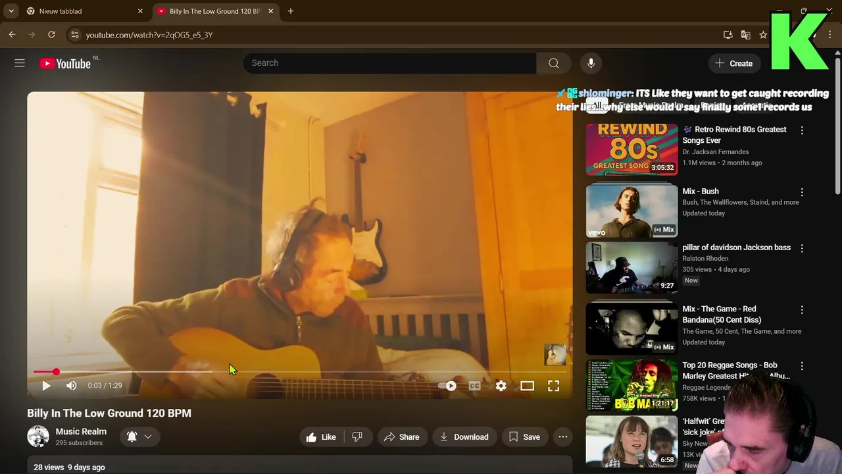Screen dimensions: 842x474
Task: Open the Bob Marley reggae thumbnail
Action: tap(631, 384)
